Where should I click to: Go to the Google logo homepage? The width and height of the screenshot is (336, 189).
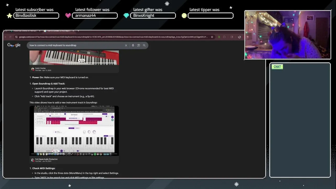[14, 45]
